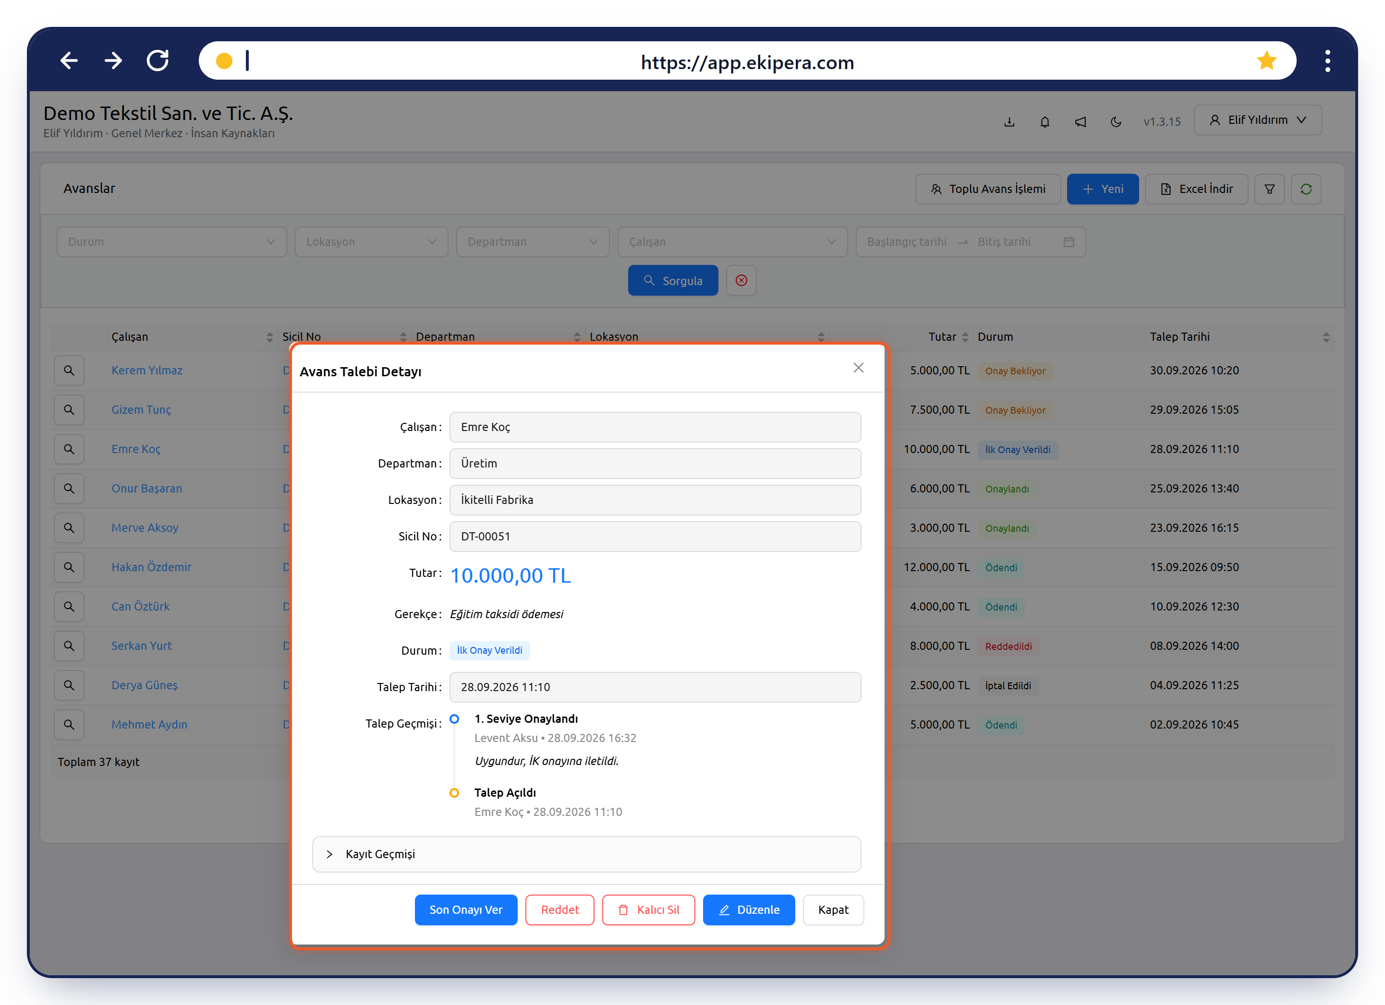This screenshot has width=1385, height=1005.
Task: Click the Excel İndir button
Action: (1196, 189)
